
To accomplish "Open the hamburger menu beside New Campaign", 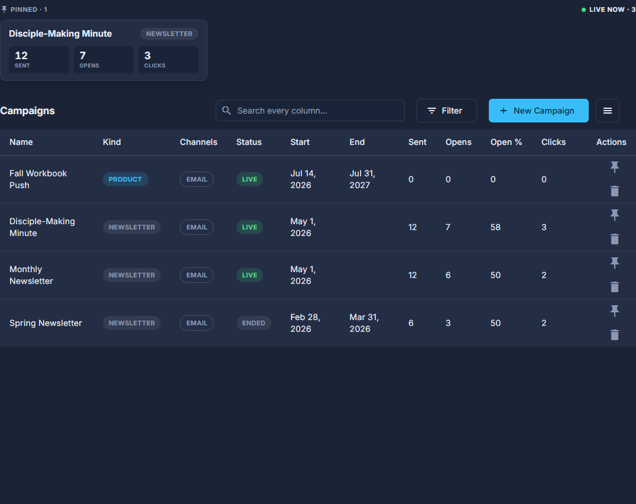I will [x=607, y=111].
